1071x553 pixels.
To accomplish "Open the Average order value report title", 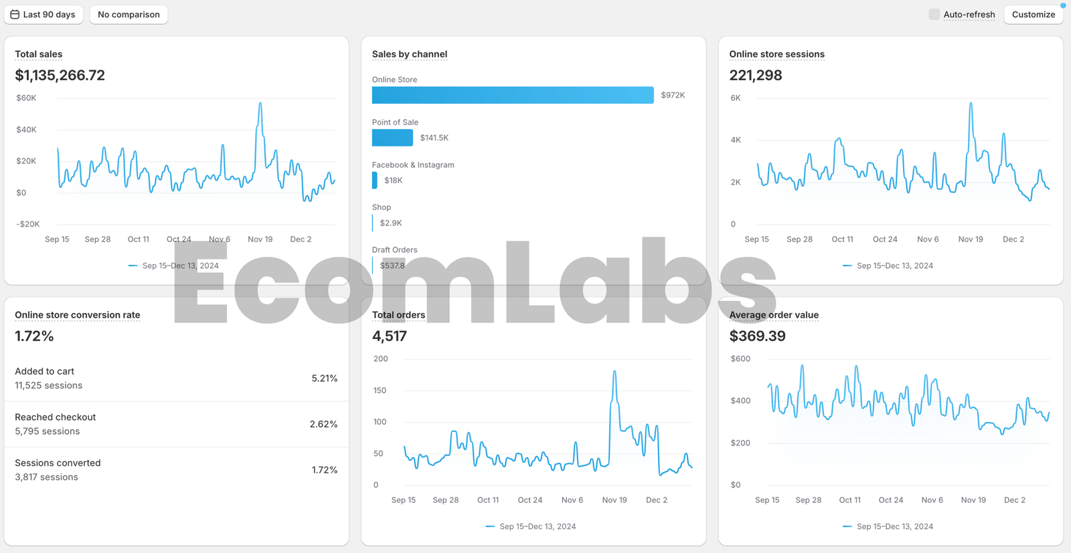I will (774, 315).
